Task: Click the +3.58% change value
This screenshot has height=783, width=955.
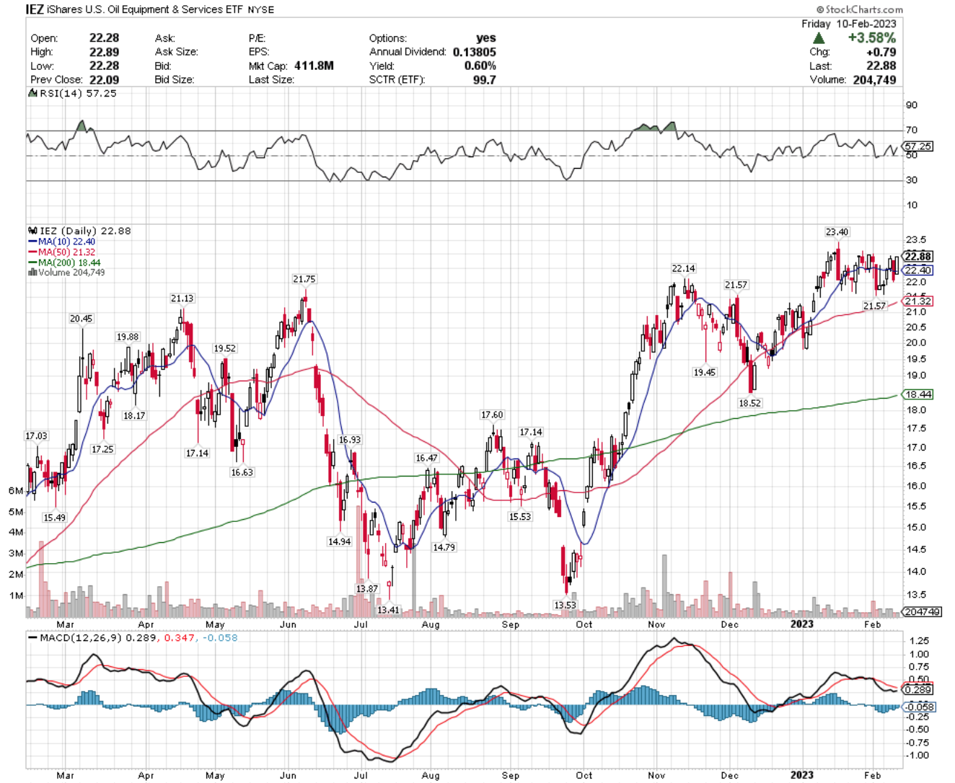Action: [872, 38]
